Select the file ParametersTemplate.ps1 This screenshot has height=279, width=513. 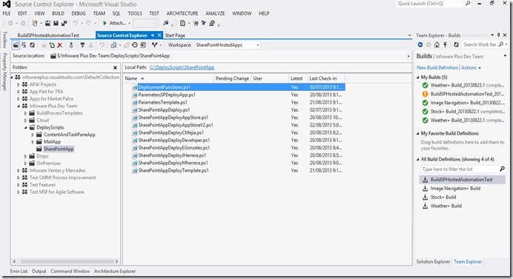coord(162,102)
